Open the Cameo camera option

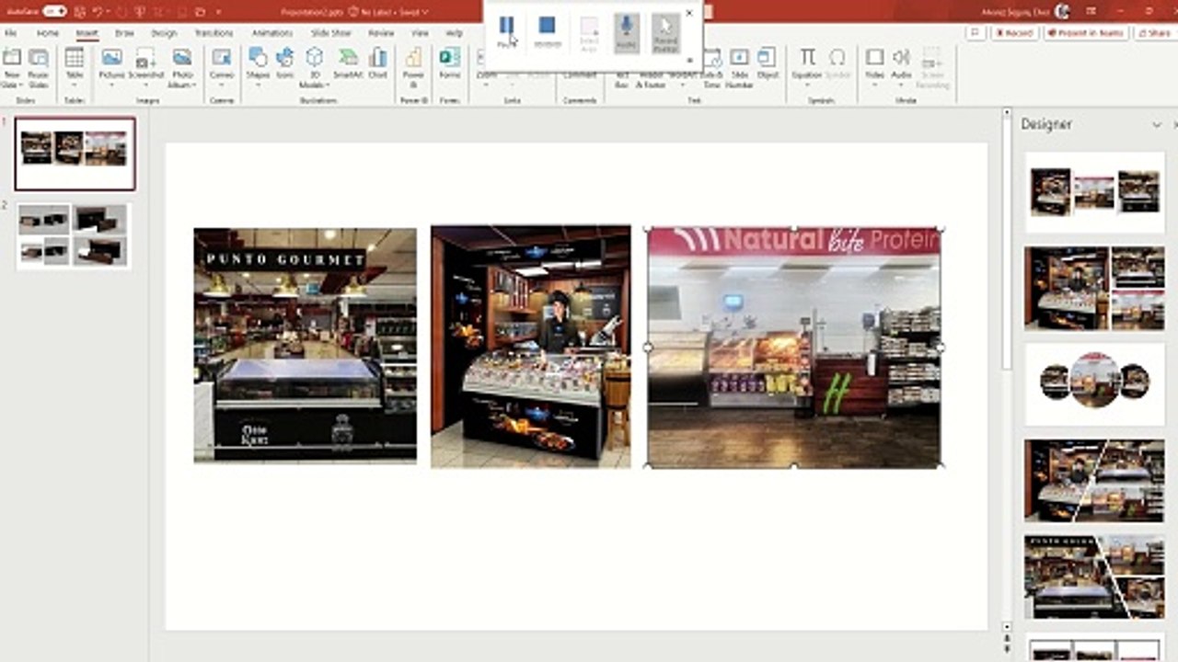pyautogui.click(x=222, y=66)
